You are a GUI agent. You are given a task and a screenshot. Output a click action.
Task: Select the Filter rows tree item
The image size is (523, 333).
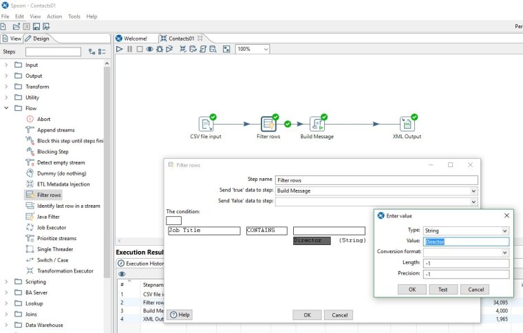(43, 195)
